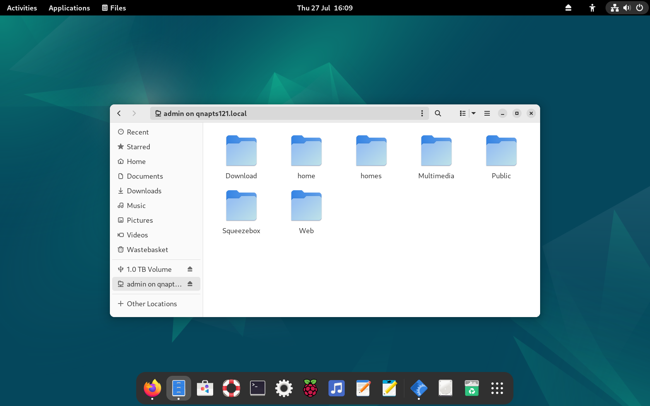Image resolution: width=650 pixels, height=406 pixels.
Task: Select the Web folder
Action: (306, 212)
